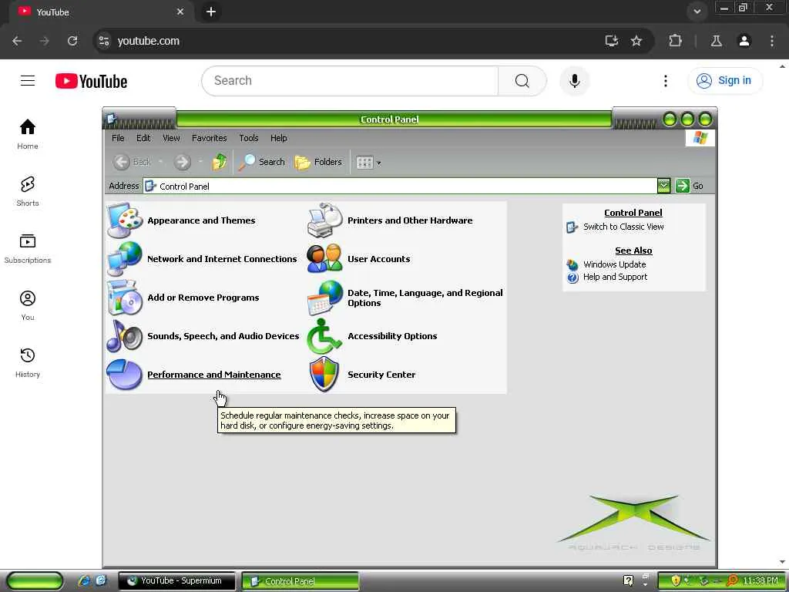
Task: Expand the Address bar dropdown arrow
Action: point(663,186)
